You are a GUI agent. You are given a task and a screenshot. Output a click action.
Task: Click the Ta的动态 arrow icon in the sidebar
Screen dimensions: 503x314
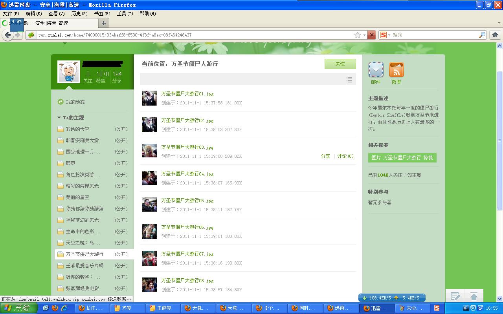pyautogui.click(x=61, y=102)
